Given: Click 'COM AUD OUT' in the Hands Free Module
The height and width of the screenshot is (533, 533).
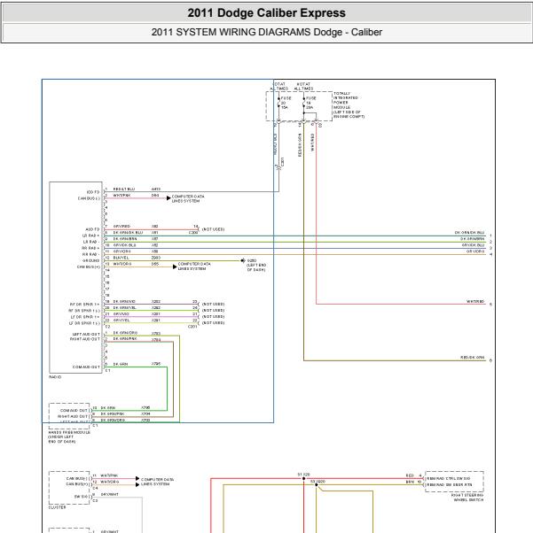Looking at the screenshot, I should point(74,411).
